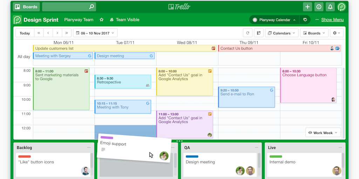This screenshot has height=179, width=359.
Task: Open the Boards dropdown in calendar toolbar
Action: pyautogui.click(x=314, y=33)
